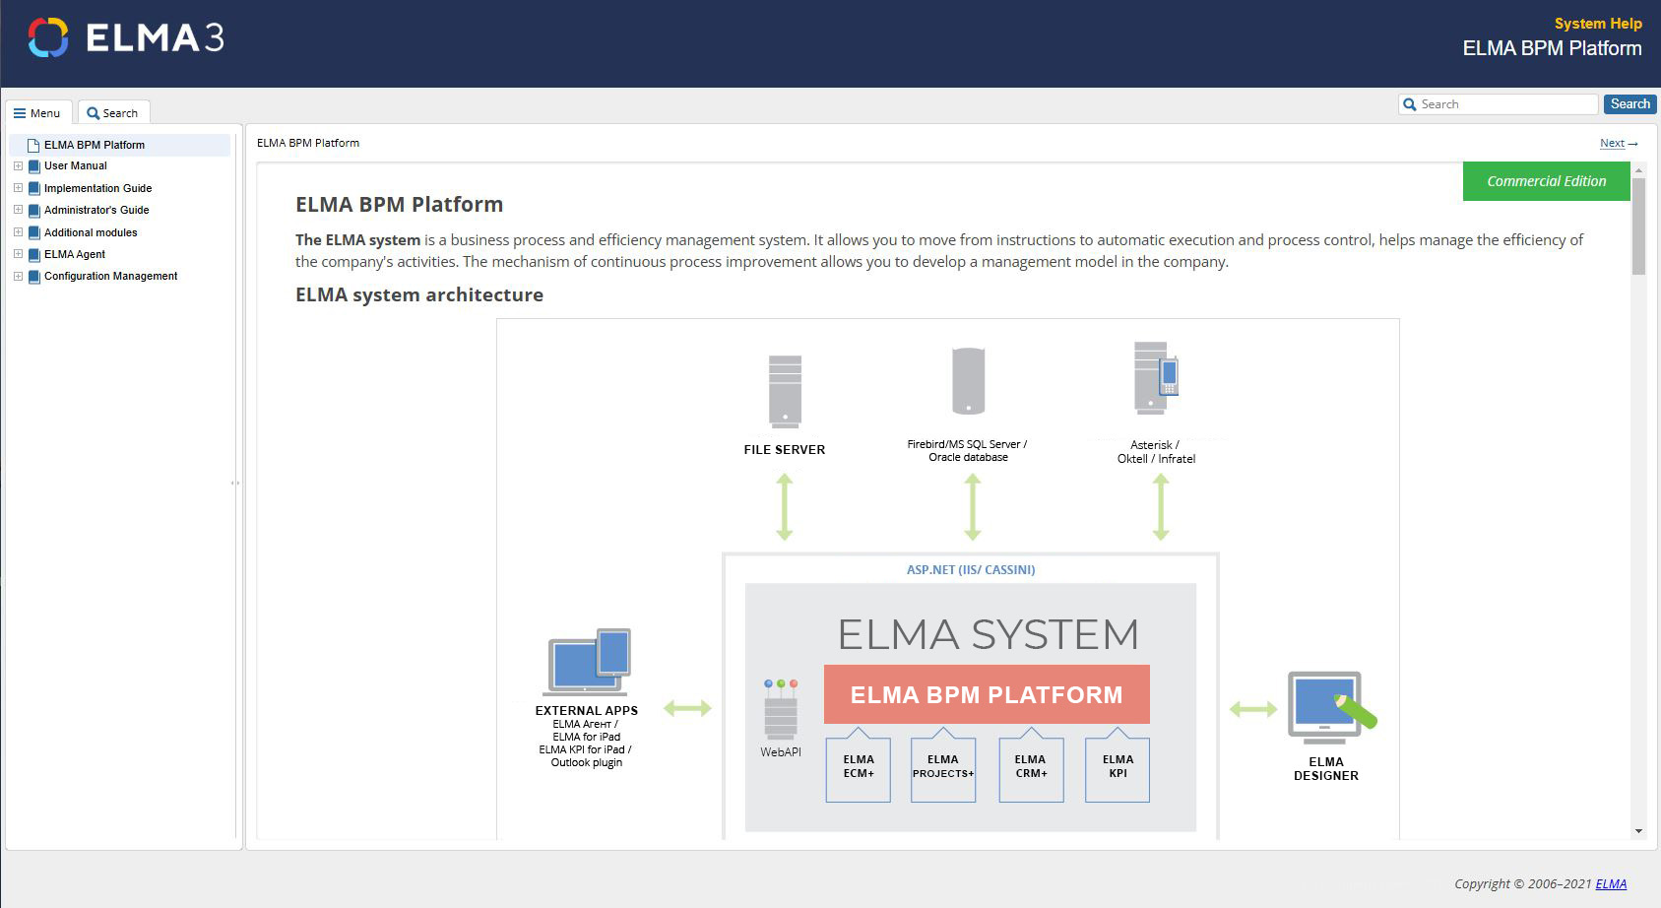
Task: Click the ELMA Designer monitor icon
Action: 1331,708
